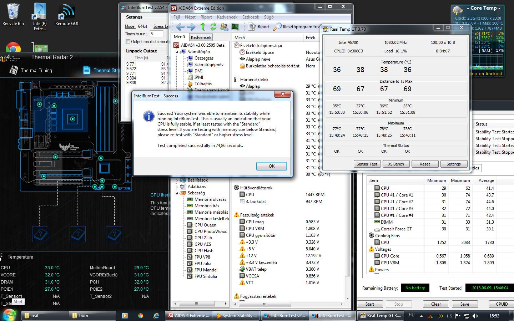Open the monitor diagnostics icon in AIDA64 toolbar
The image size is (514, 321).
(x=235, y=27)
